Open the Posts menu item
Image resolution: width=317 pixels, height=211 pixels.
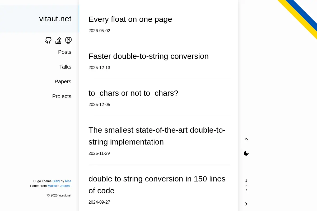coord(65,52)
